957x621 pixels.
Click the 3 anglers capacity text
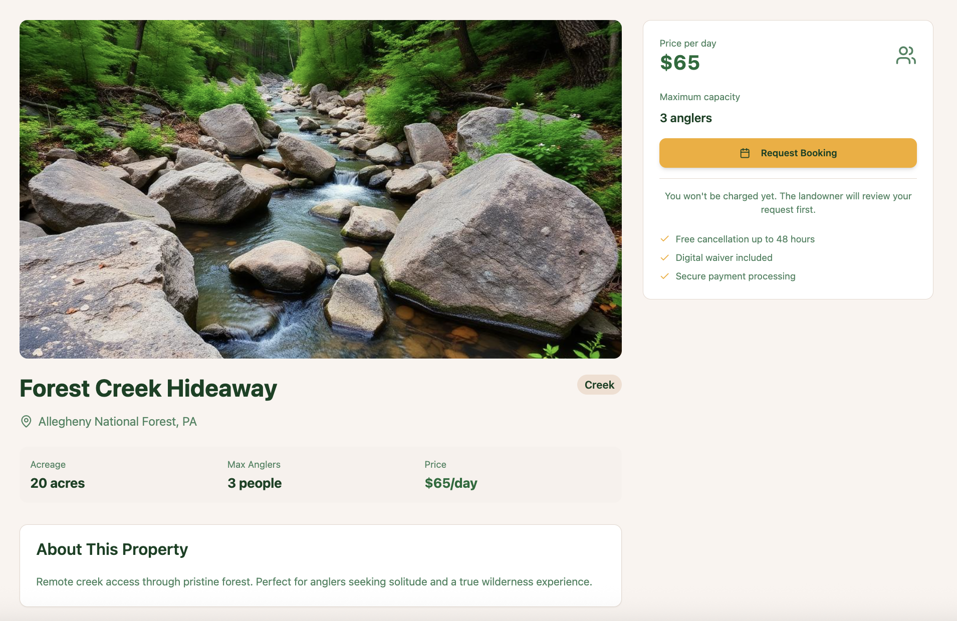pos(685,118)
